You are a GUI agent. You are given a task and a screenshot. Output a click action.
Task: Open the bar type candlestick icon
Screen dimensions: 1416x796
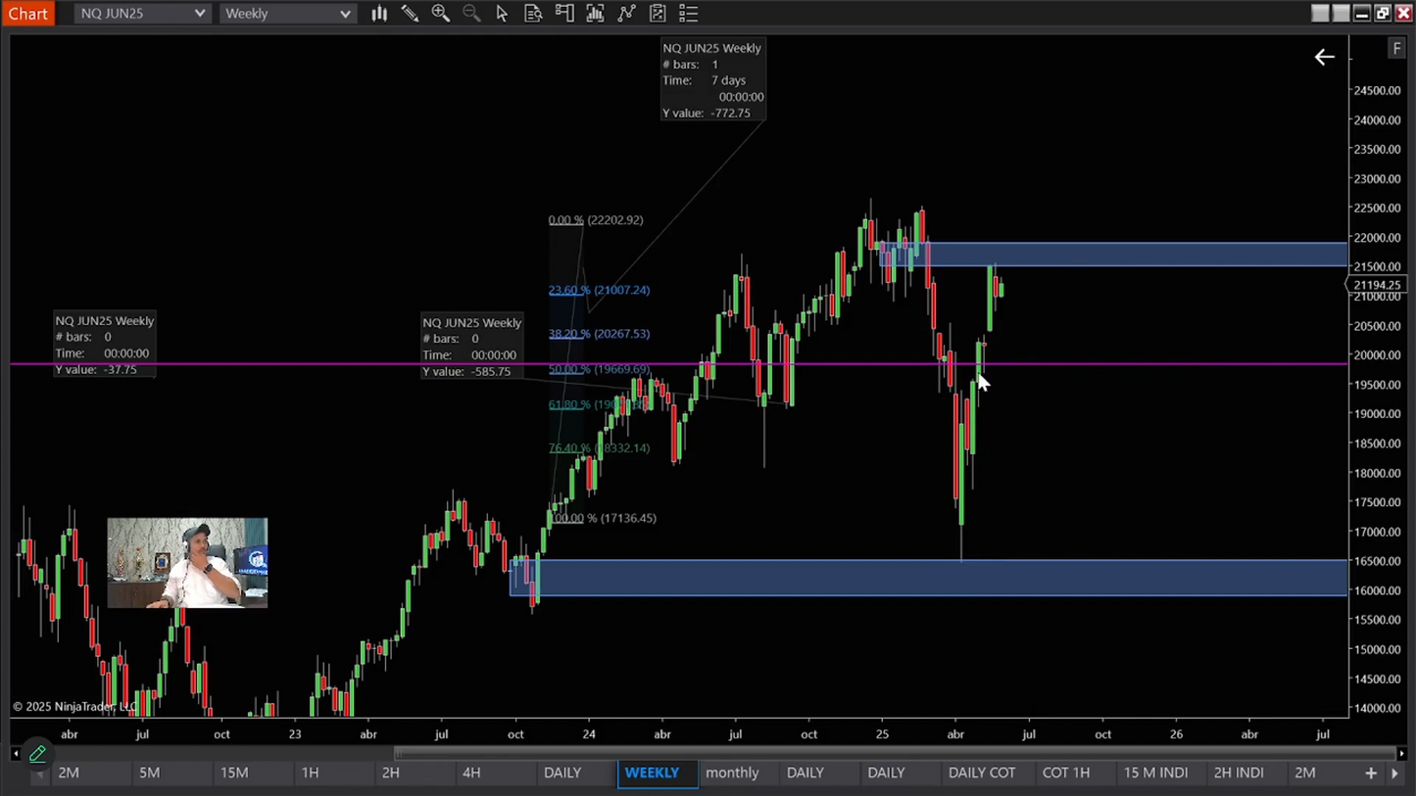coord(379,14)
